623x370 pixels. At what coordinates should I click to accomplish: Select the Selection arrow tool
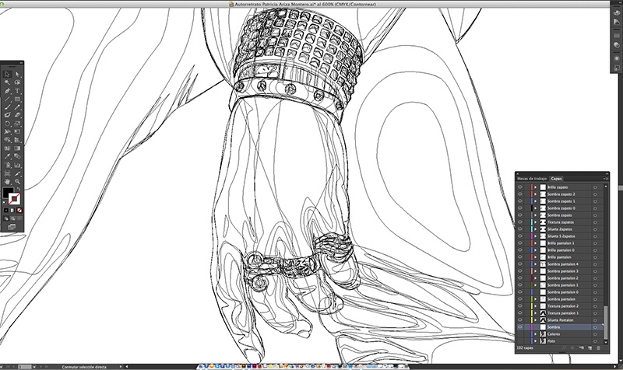point(8,73)
